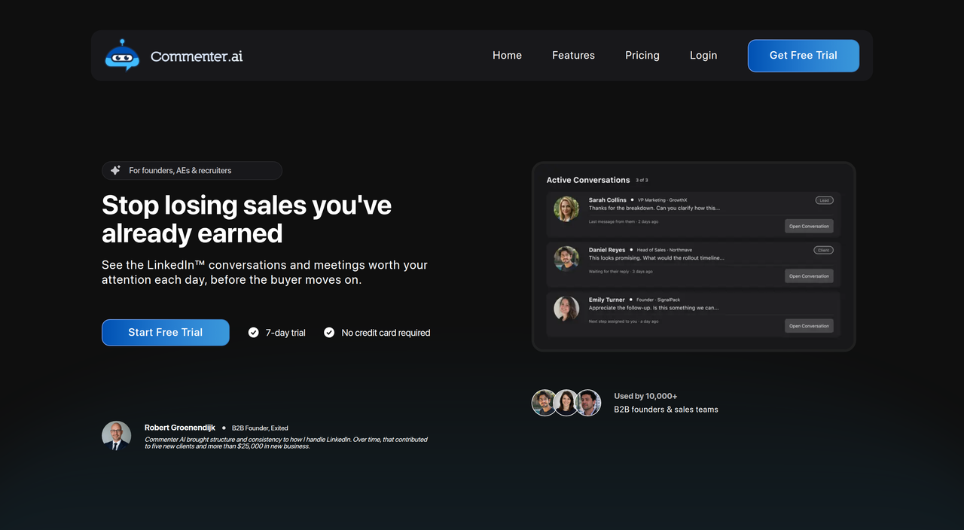Screen dimensions: 964x530
Task: Click the Client tag on Daniel Reyes' row
Action: pos(823,250)
